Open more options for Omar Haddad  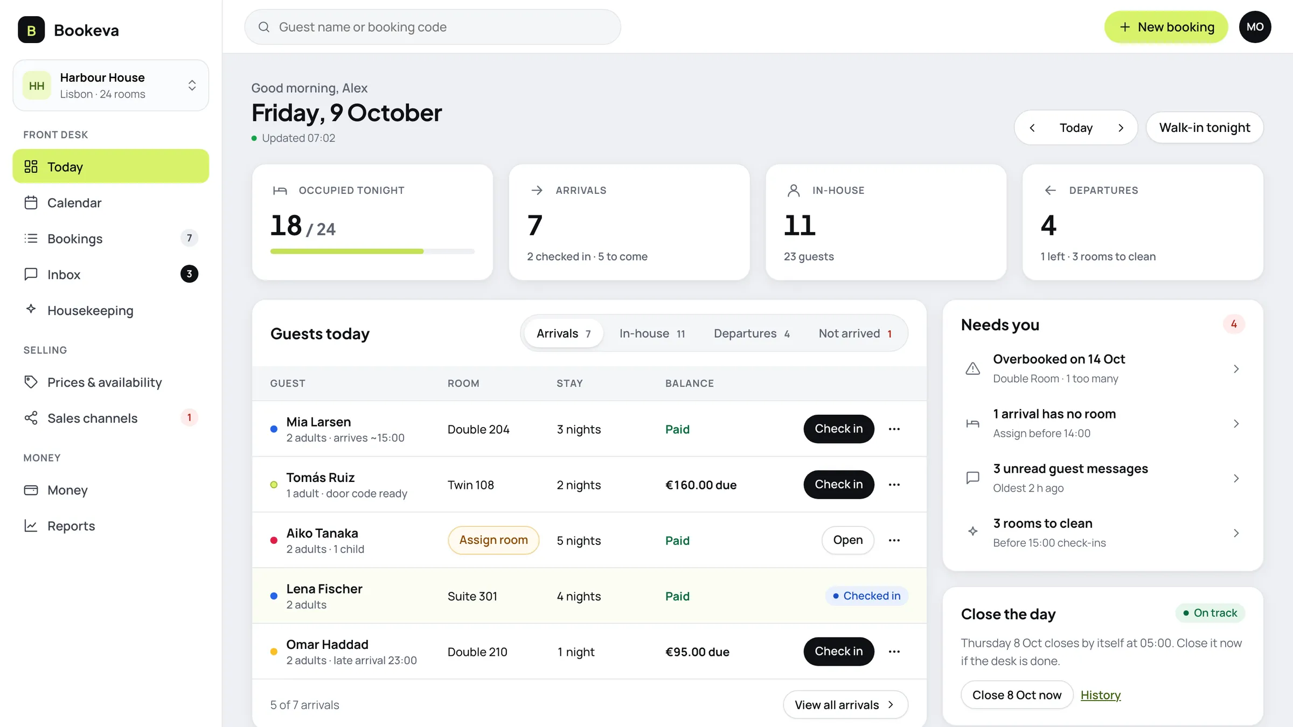[894, 651]
